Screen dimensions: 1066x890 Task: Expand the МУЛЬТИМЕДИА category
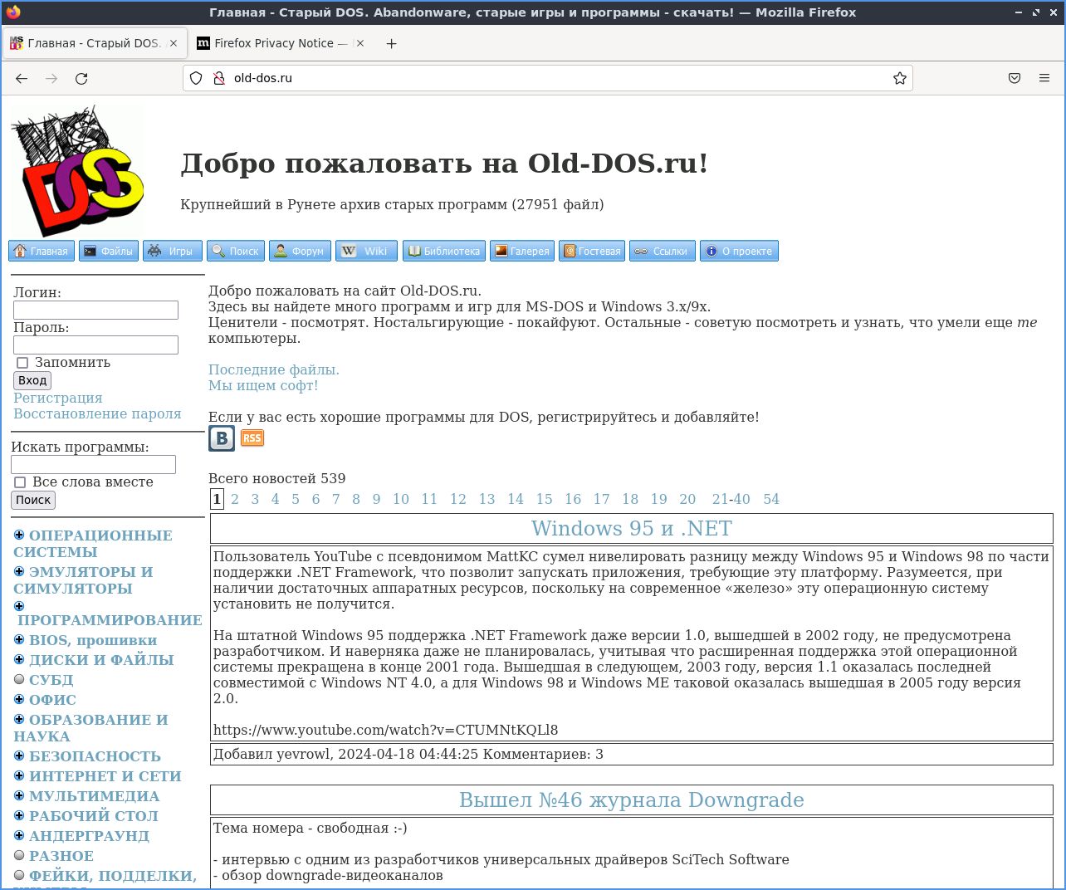19,795
